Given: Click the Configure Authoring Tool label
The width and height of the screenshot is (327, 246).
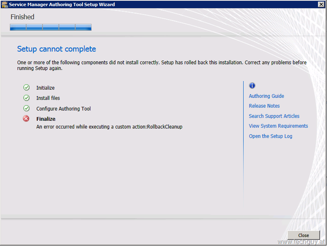Looking at the screenshot, I should 63,109.
